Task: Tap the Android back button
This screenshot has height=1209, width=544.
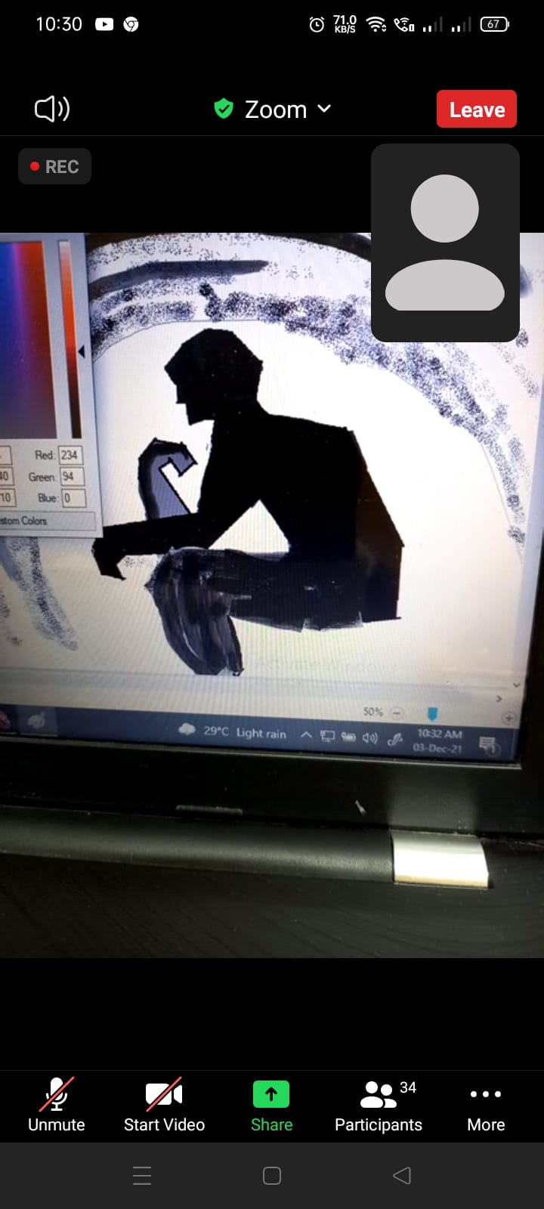Action: click(x=402, y=1176)
